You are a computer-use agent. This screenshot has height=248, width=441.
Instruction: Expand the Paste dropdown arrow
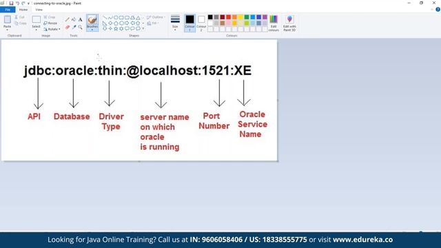click(7, 30)
